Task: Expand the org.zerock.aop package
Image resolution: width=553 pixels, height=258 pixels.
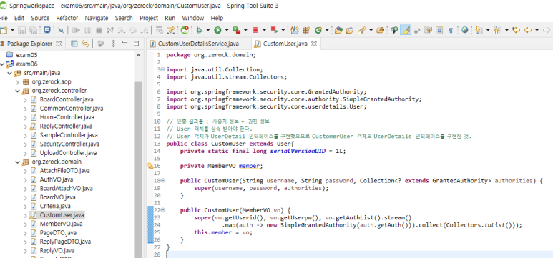Action: click(17, 82)
